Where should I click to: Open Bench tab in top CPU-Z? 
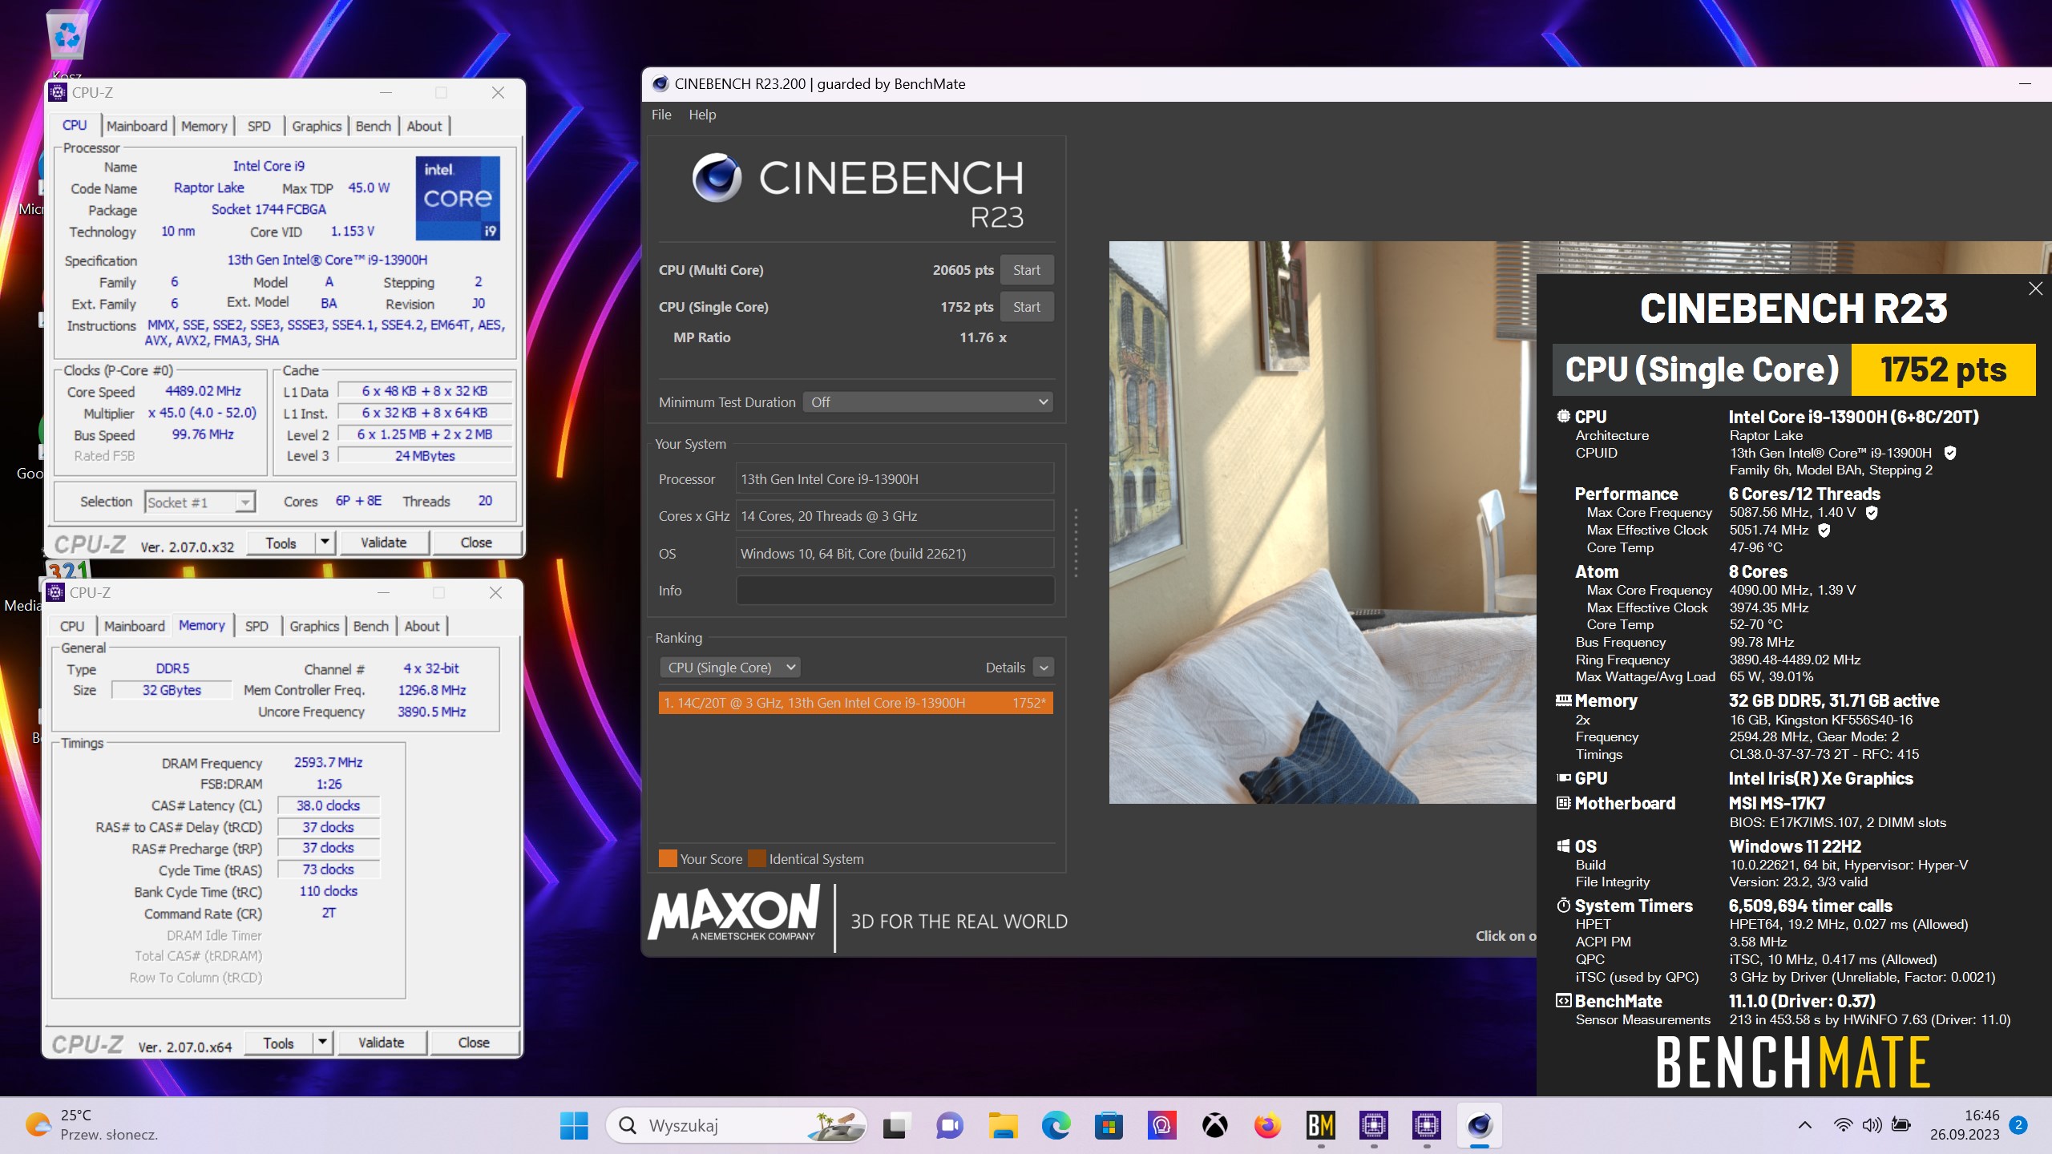374,126
